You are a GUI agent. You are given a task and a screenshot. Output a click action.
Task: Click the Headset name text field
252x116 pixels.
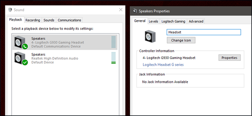tap(204, 32)
